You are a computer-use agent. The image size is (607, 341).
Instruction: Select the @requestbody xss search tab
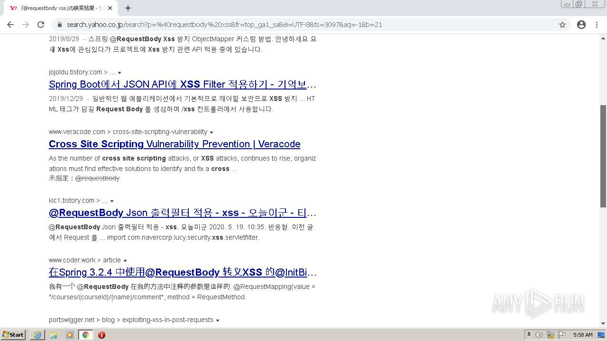click(x=61, y=8)
